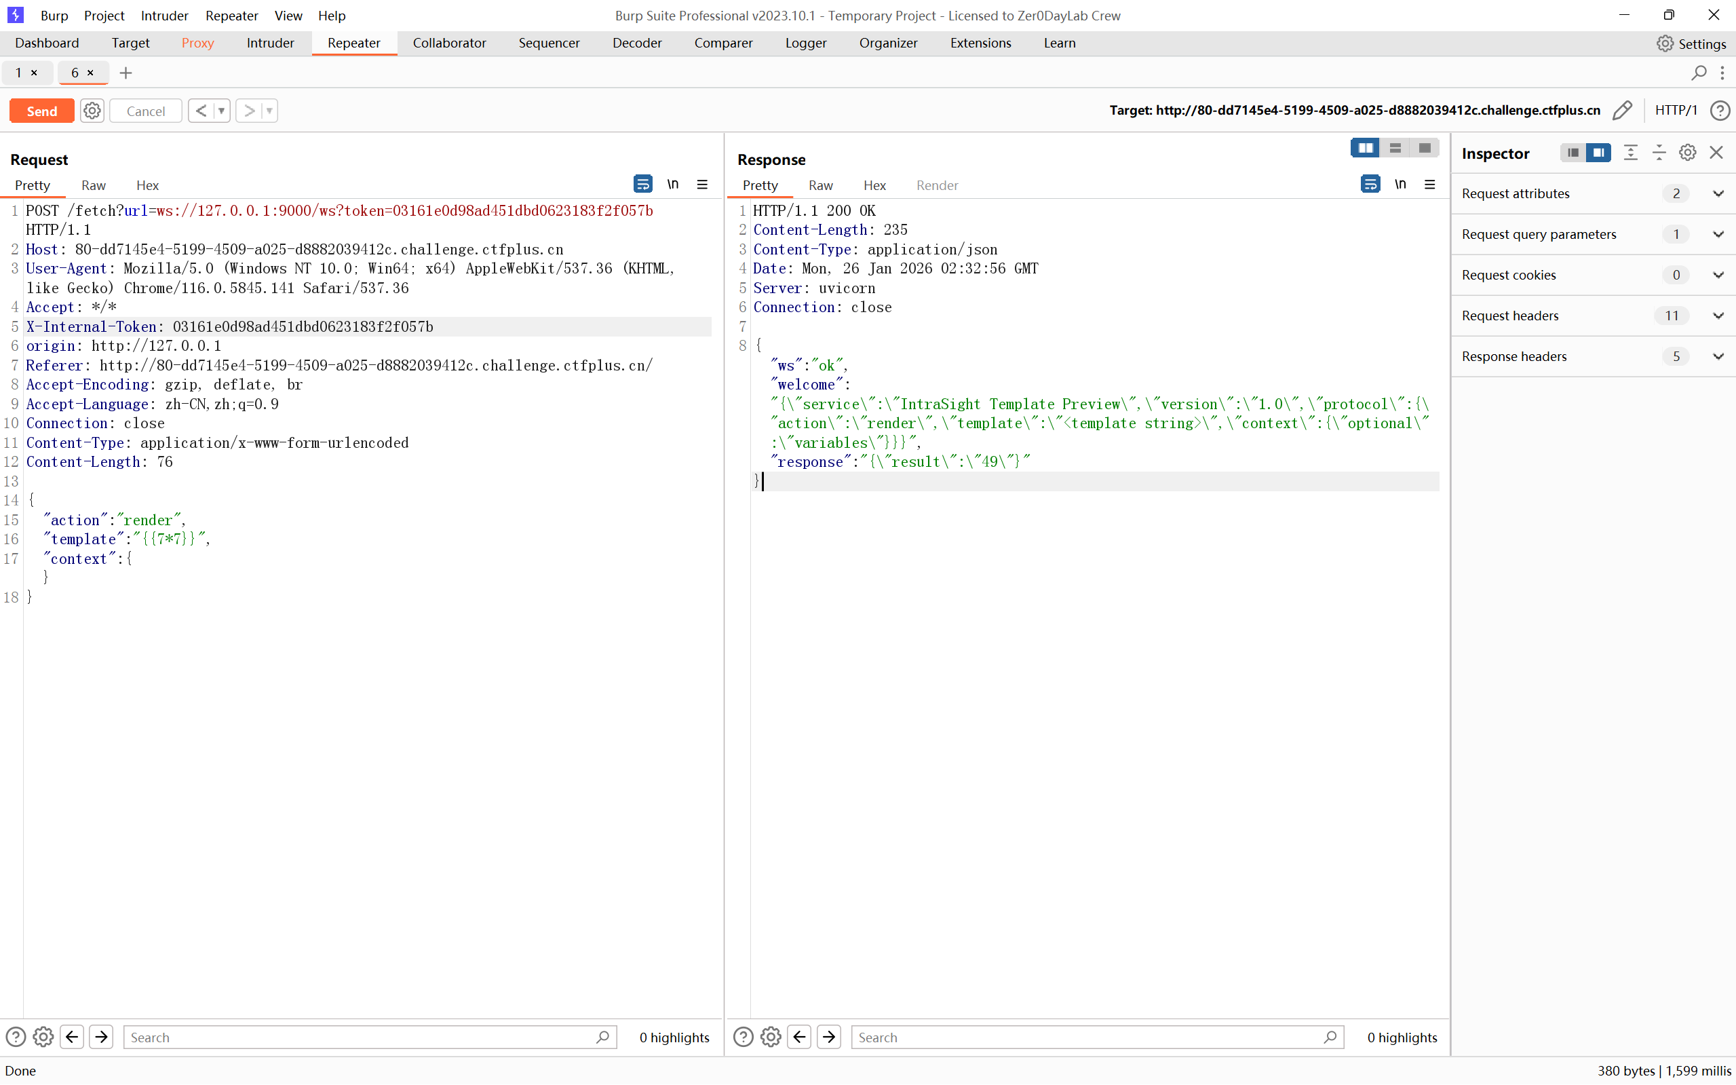Open Inspector settings gear
The height and width of the screenshot is (1085, 1736).
1687,153
